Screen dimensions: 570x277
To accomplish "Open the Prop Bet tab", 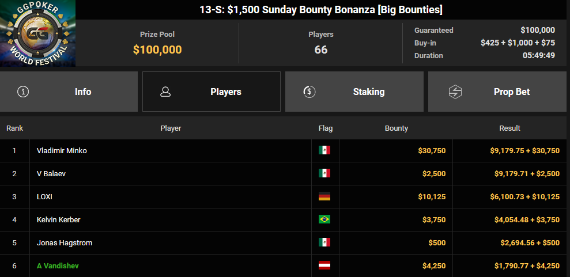I will [x=499, y=92].
